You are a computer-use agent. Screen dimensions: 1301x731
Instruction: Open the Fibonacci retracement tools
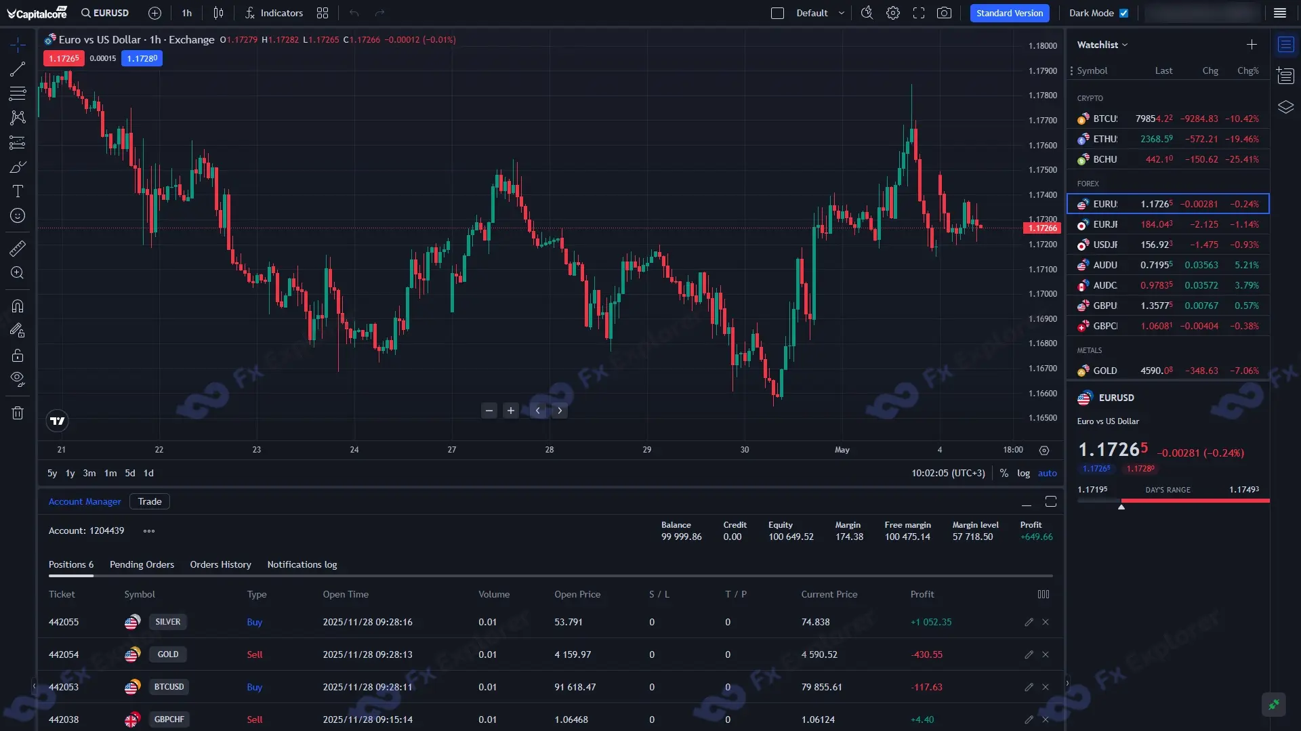[x=18, y=93]
